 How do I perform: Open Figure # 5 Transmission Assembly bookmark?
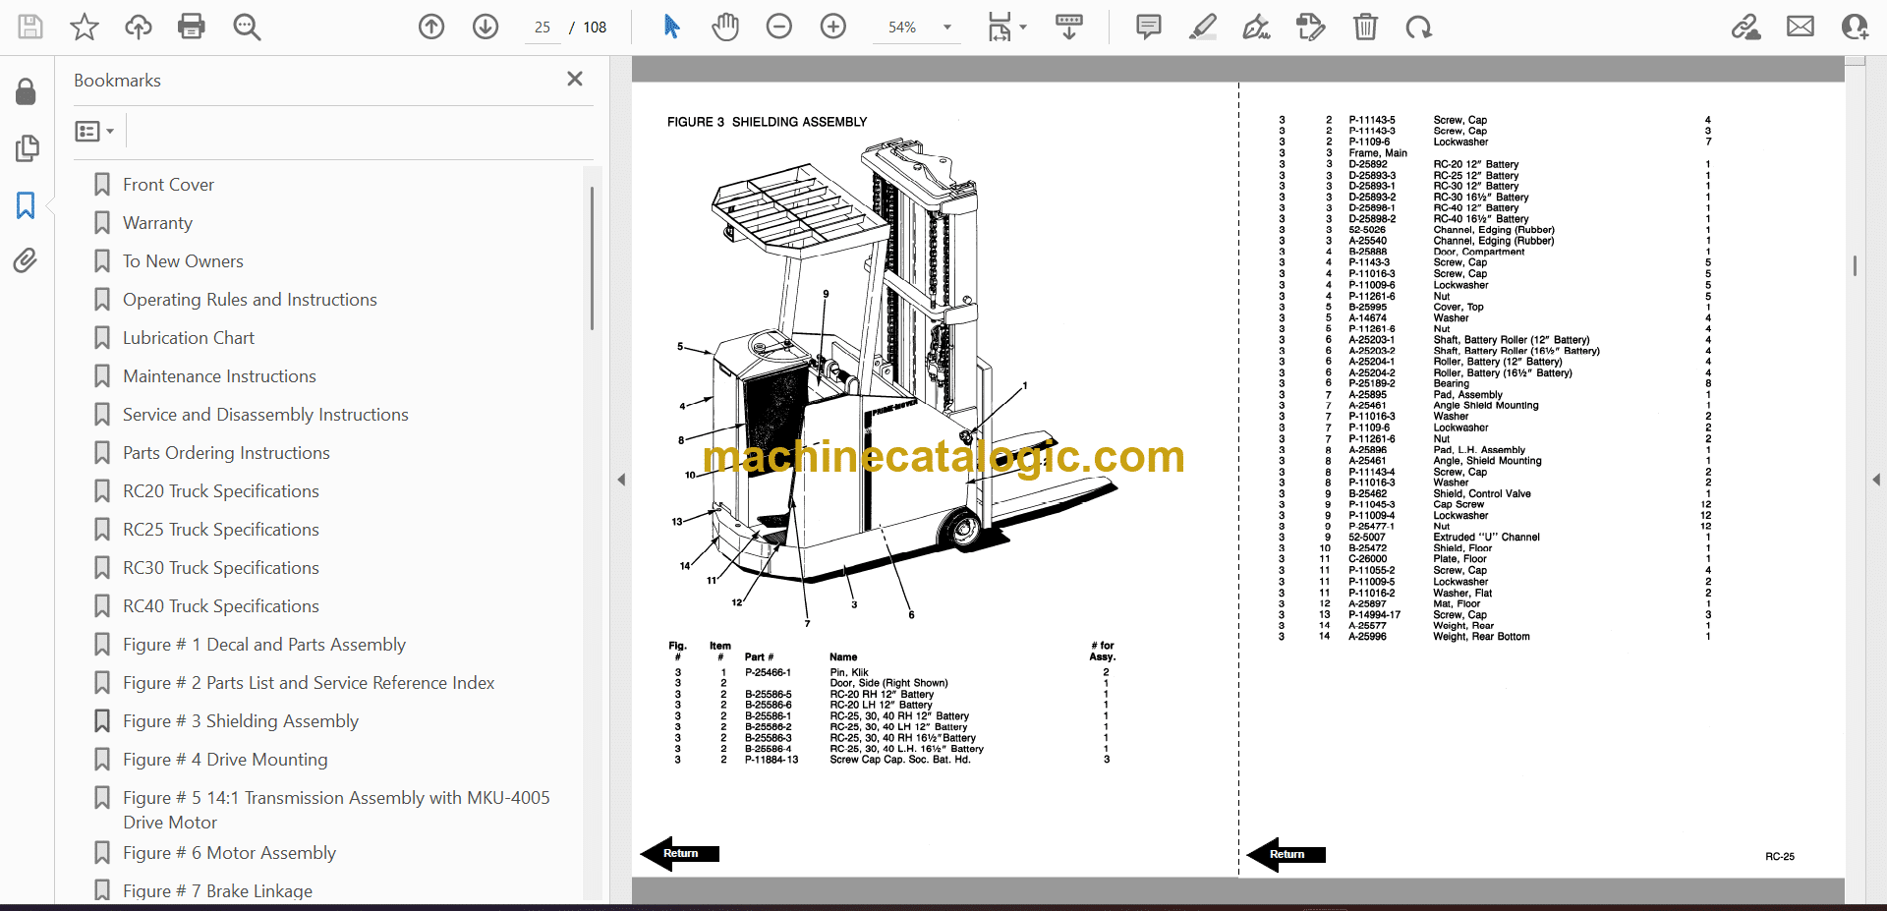pos(336,810)
